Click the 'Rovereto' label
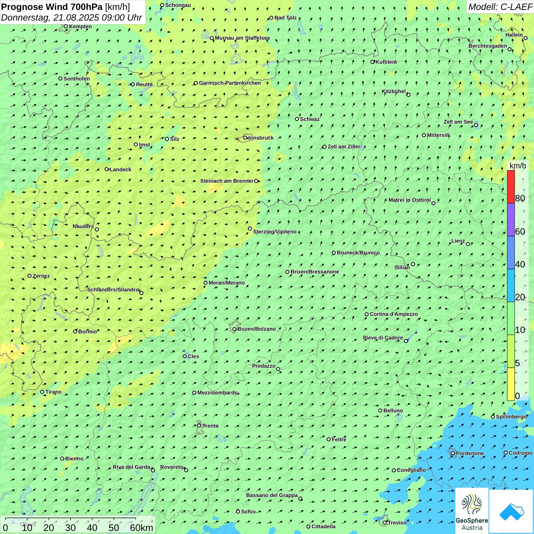 point(172,467)
